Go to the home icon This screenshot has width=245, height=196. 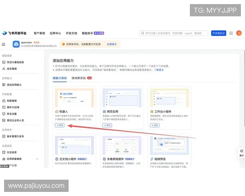point(3,44)
